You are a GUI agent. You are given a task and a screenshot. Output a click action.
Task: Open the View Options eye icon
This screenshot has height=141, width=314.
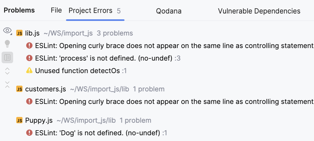point(7,31)
